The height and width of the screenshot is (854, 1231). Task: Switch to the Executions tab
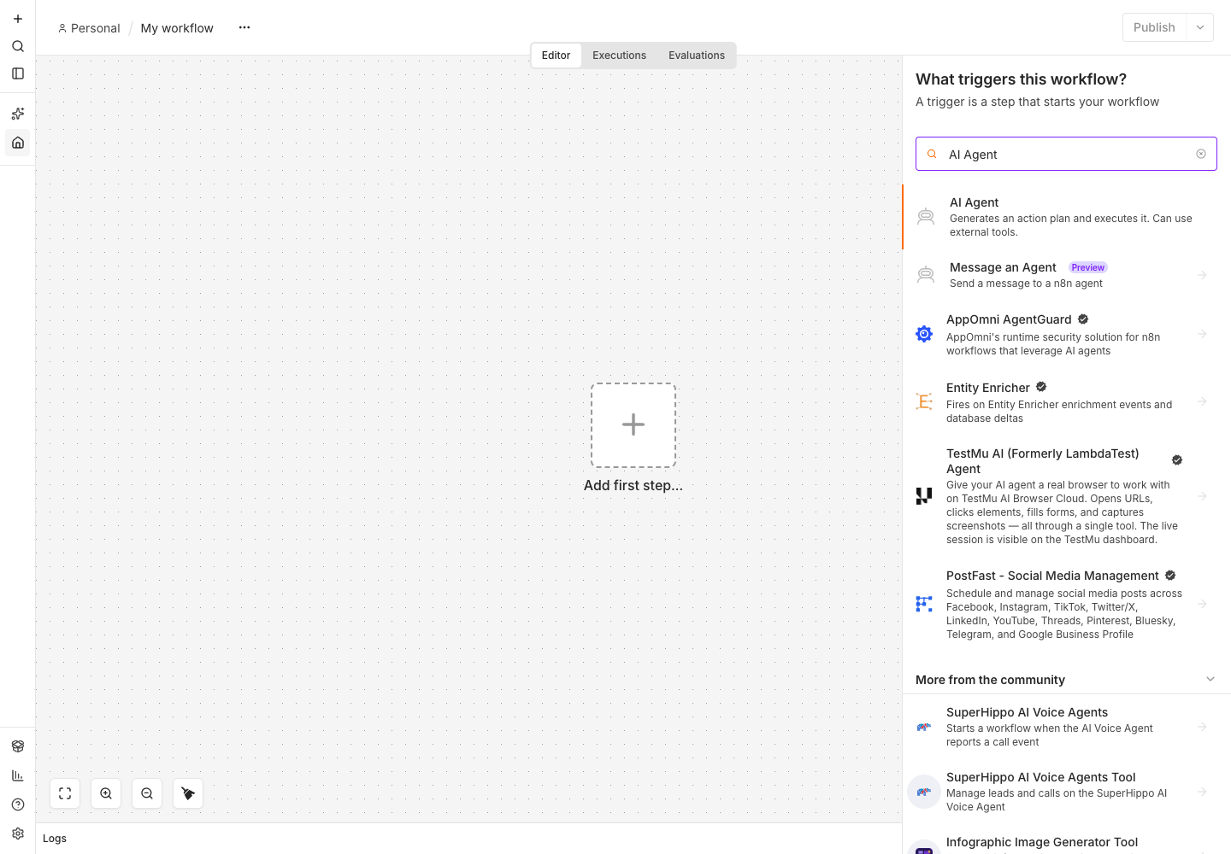[619, 56]
